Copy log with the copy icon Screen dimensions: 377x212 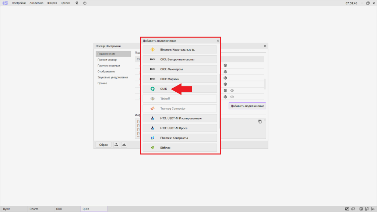pyautogui.click(x=260, y=121)
